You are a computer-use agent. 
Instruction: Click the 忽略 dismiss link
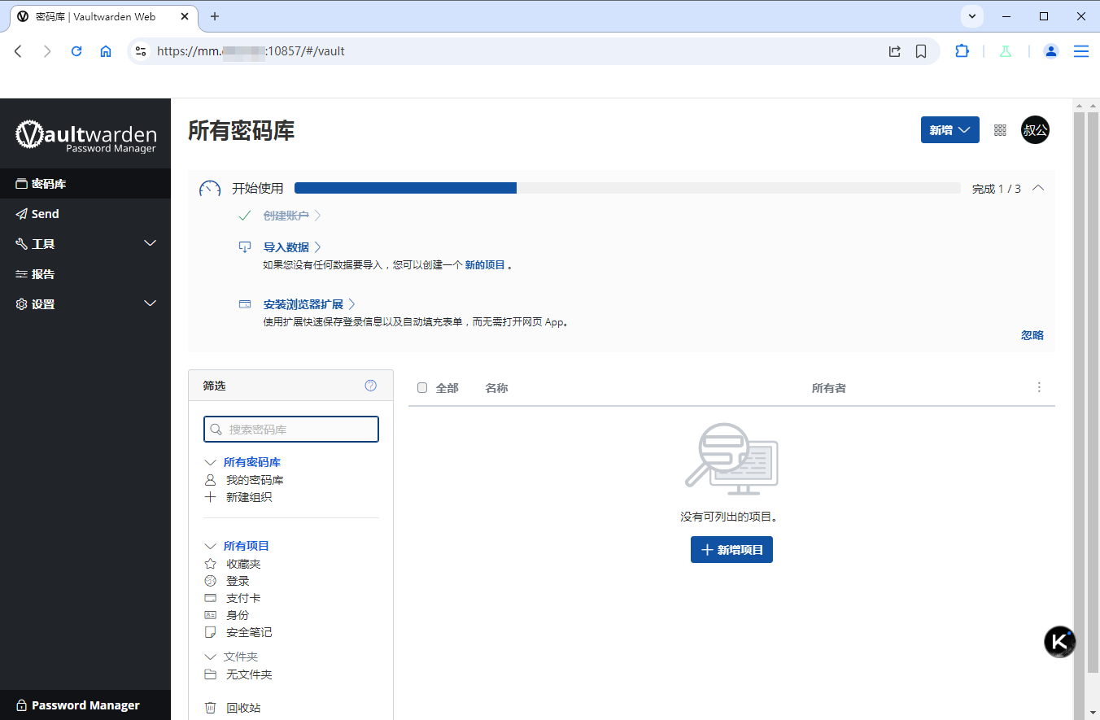point(1032,335)
